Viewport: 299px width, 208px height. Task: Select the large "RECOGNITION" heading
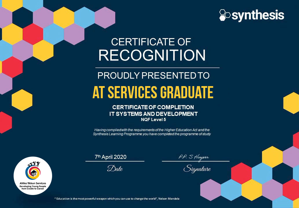pos(152,55)
